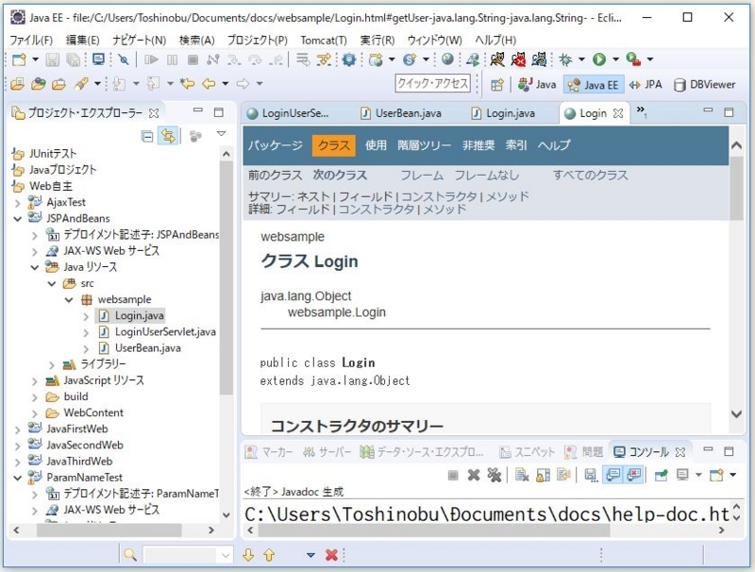Click the Javadoc page vertical scrollbar thumb
The image size is (755, 572).
pos(736,188)
